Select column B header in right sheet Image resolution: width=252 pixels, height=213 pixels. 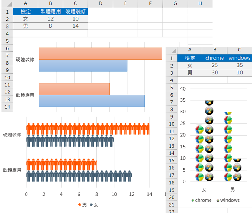215,50
